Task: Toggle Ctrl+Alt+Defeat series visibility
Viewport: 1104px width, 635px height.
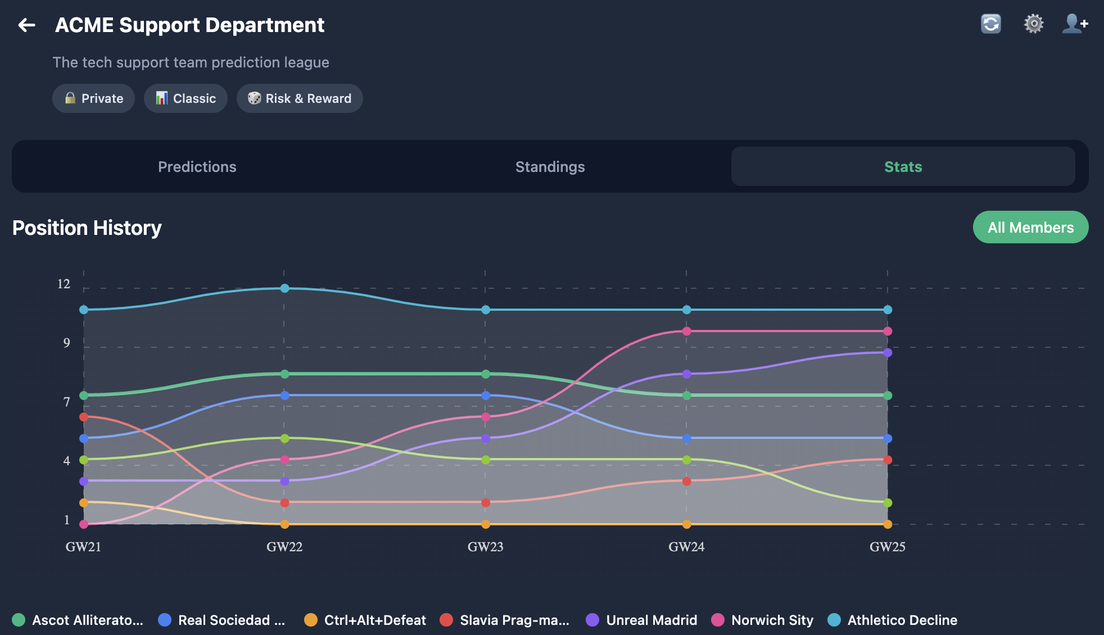Action: coord(310,620)
